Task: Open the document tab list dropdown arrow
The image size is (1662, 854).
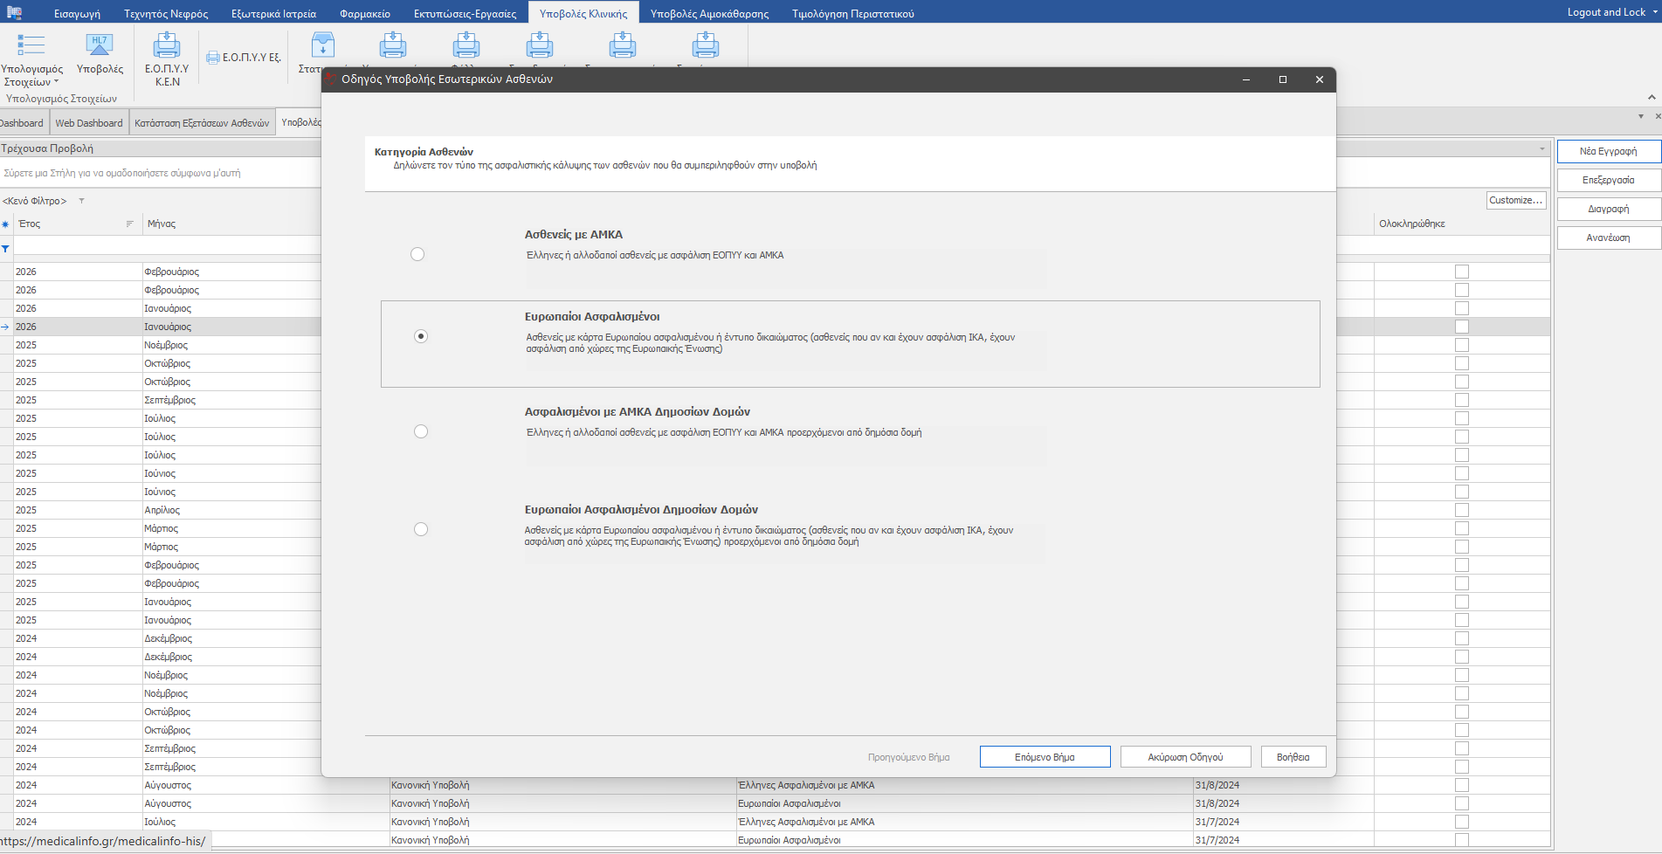Action: 1640,116
